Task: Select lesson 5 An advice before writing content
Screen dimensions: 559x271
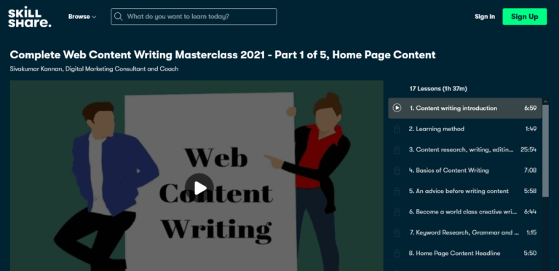Action: [465, 191]
